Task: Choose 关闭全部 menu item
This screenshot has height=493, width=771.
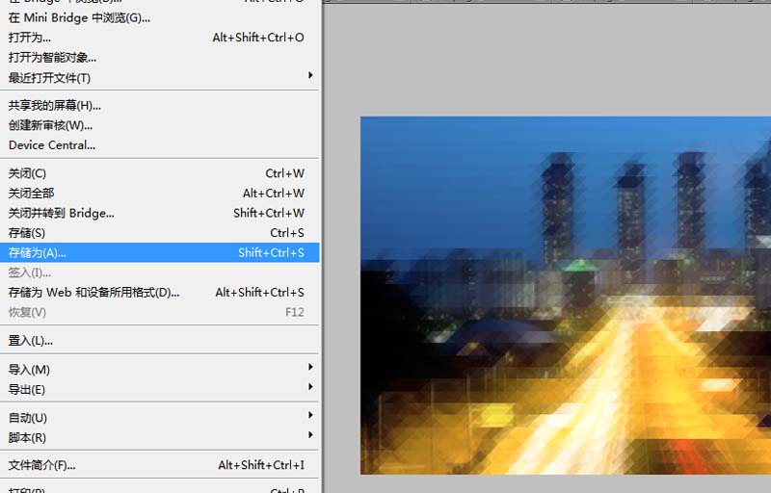Action: (159, 193)
